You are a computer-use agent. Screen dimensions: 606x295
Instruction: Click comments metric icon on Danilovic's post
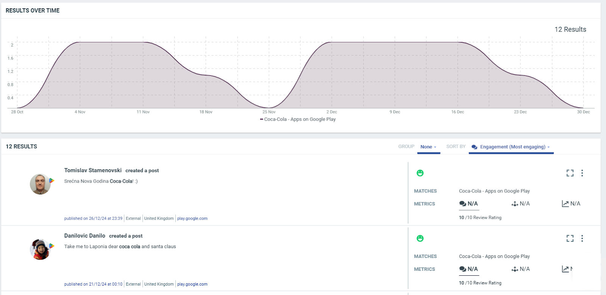462,269
